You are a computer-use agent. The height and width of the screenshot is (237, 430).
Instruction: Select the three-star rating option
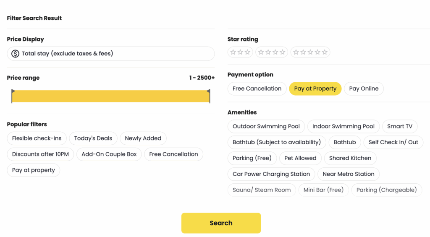240,52
